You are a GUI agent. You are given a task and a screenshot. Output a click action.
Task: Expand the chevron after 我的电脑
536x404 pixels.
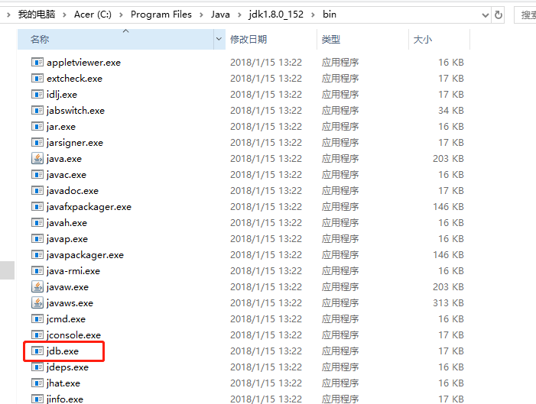64,15
